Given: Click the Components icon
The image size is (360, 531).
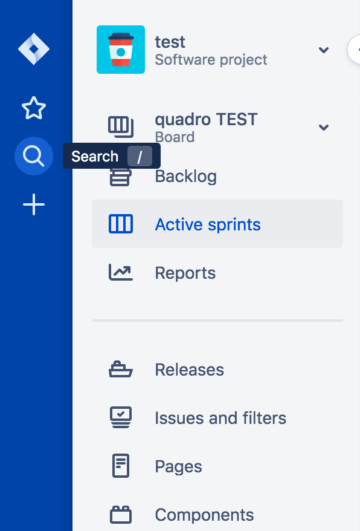Looking at the screenshot, I should coord(121,514).
